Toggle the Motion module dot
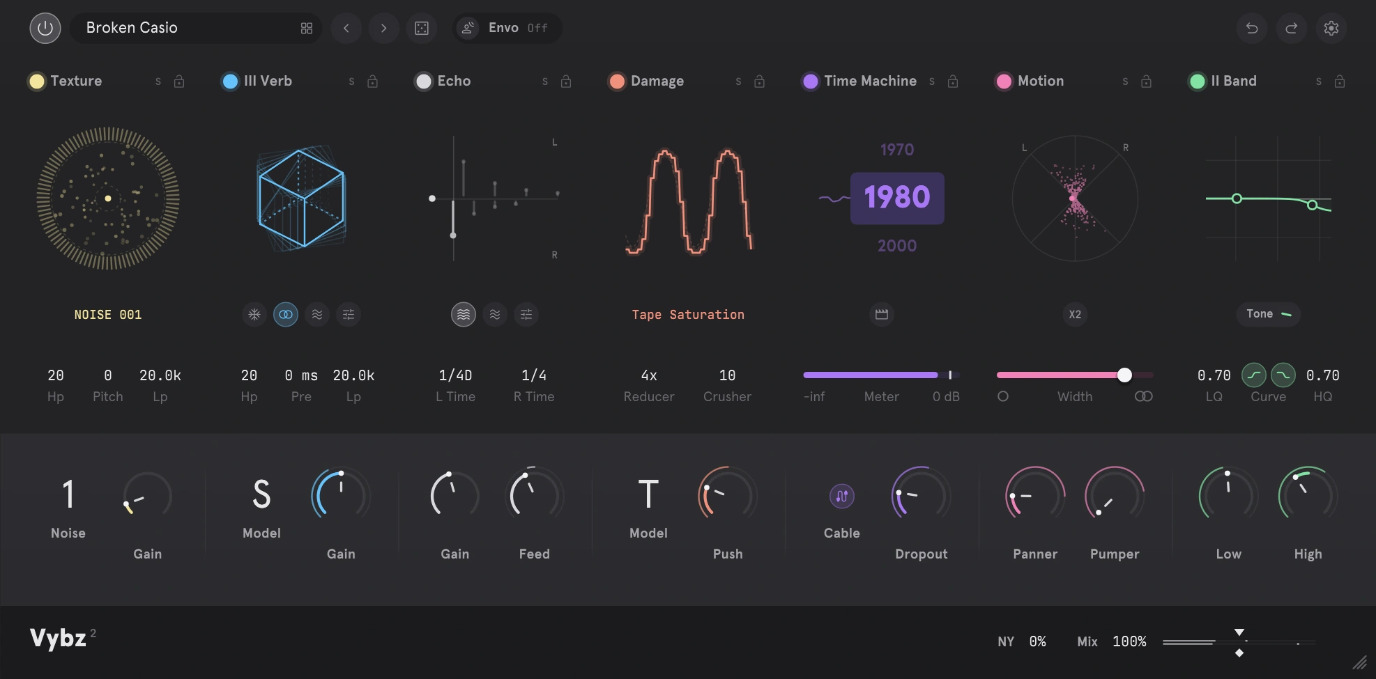Viewport: 1376px width, 679px height. click(x=1004, y=81)
